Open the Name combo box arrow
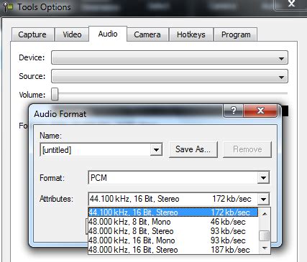 tap(156, 150)
